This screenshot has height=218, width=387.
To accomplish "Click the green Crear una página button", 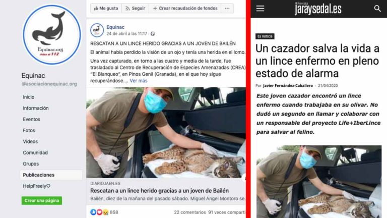I will point(42,200).
